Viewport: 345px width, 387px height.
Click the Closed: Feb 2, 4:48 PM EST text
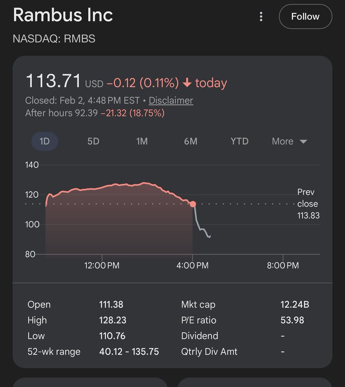tap(82, 100)
